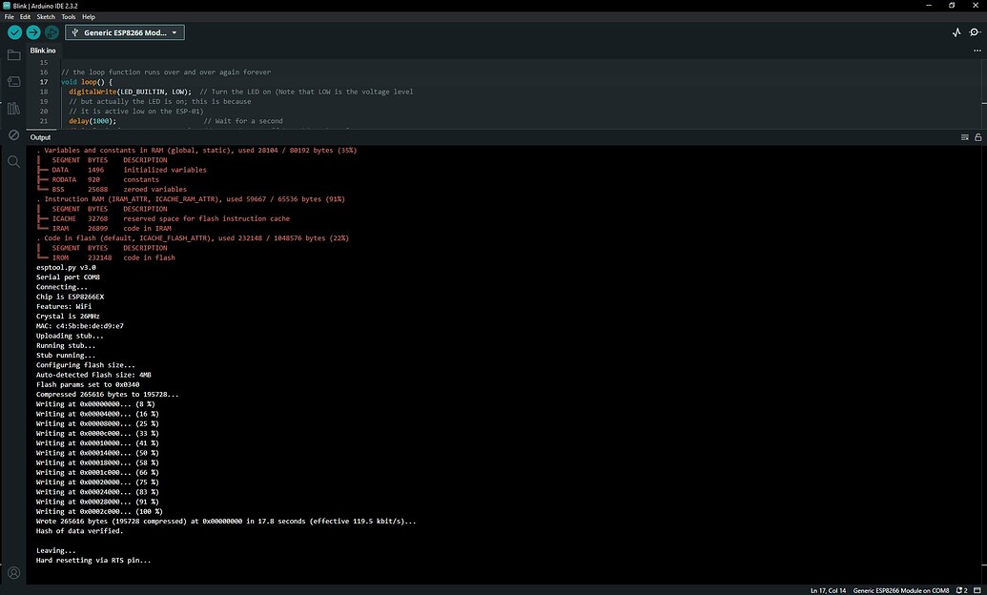Open the editor overflow menu with three dots

point(976,50)
